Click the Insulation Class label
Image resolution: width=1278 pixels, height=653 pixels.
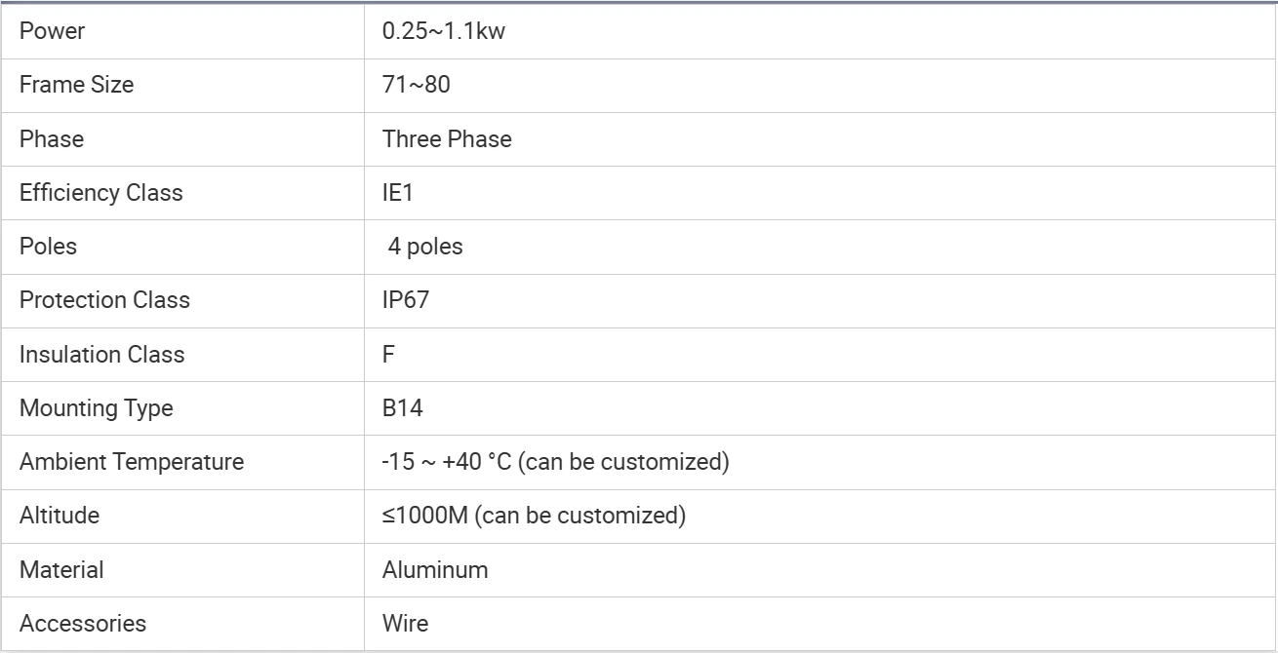coord(101,355)
